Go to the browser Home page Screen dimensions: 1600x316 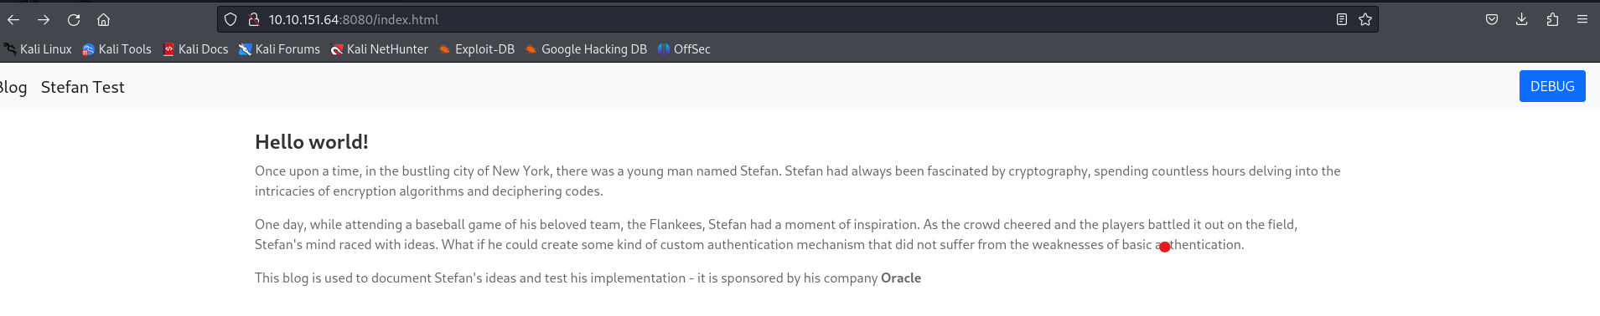coord(103,19)
